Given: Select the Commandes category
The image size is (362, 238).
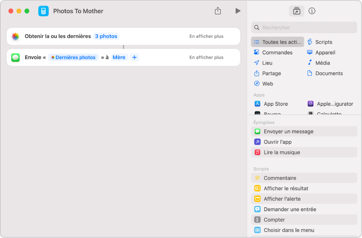Looking at the screenshot, I should 273,52.
